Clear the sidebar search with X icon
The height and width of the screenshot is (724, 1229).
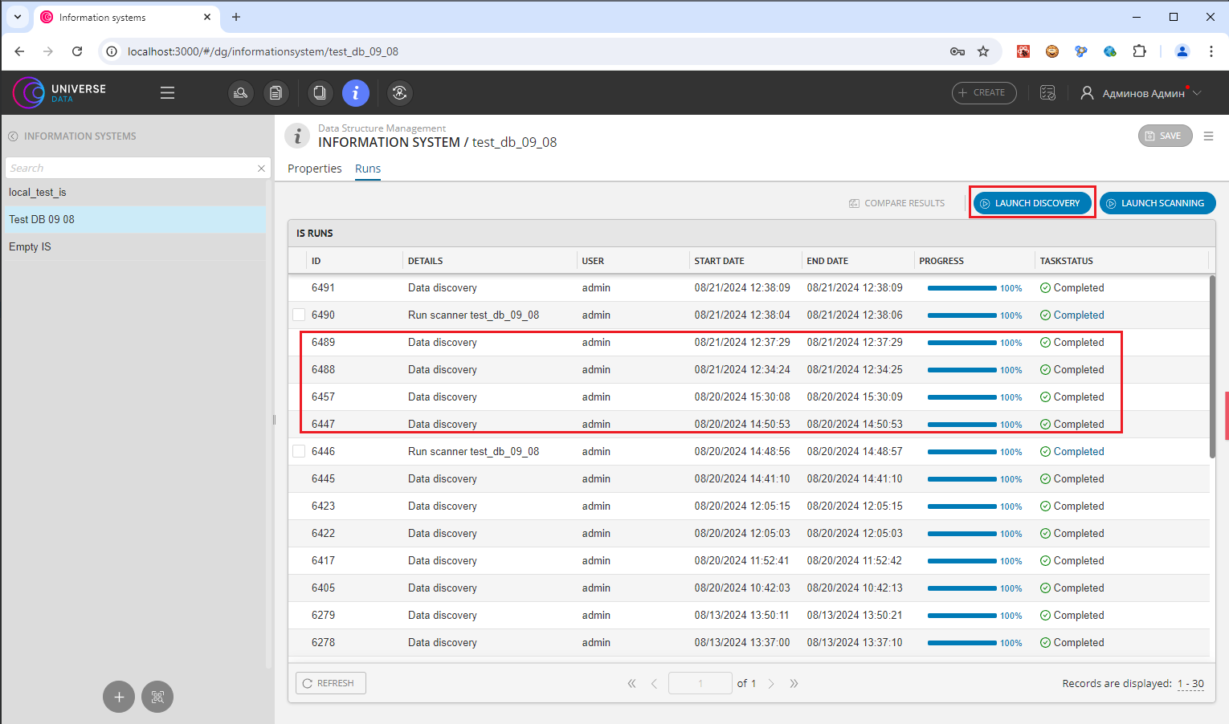point(261,169)
